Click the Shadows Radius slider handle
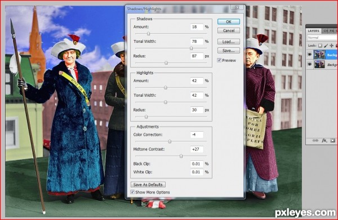Image resolution: width=338 pixels, height=220 pixels. [166, 63]
